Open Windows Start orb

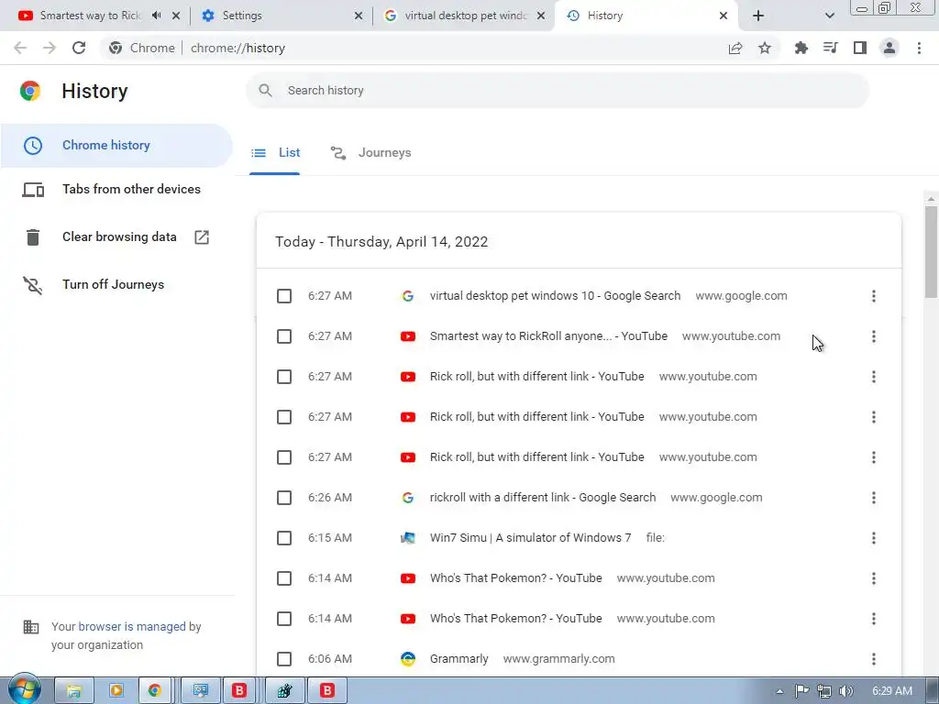pyautogui.click(x=25, y=689)
